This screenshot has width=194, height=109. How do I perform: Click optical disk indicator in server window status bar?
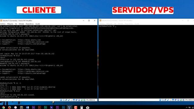click(x=163, y=100)
